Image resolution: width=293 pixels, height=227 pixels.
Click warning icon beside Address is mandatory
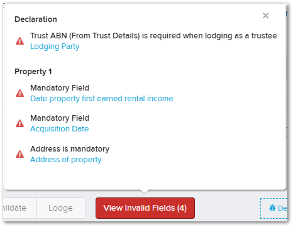20,154
